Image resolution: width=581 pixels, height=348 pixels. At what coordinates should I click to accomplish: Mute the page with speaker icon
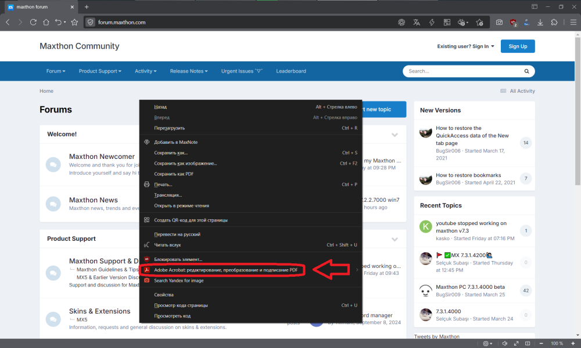505,343
